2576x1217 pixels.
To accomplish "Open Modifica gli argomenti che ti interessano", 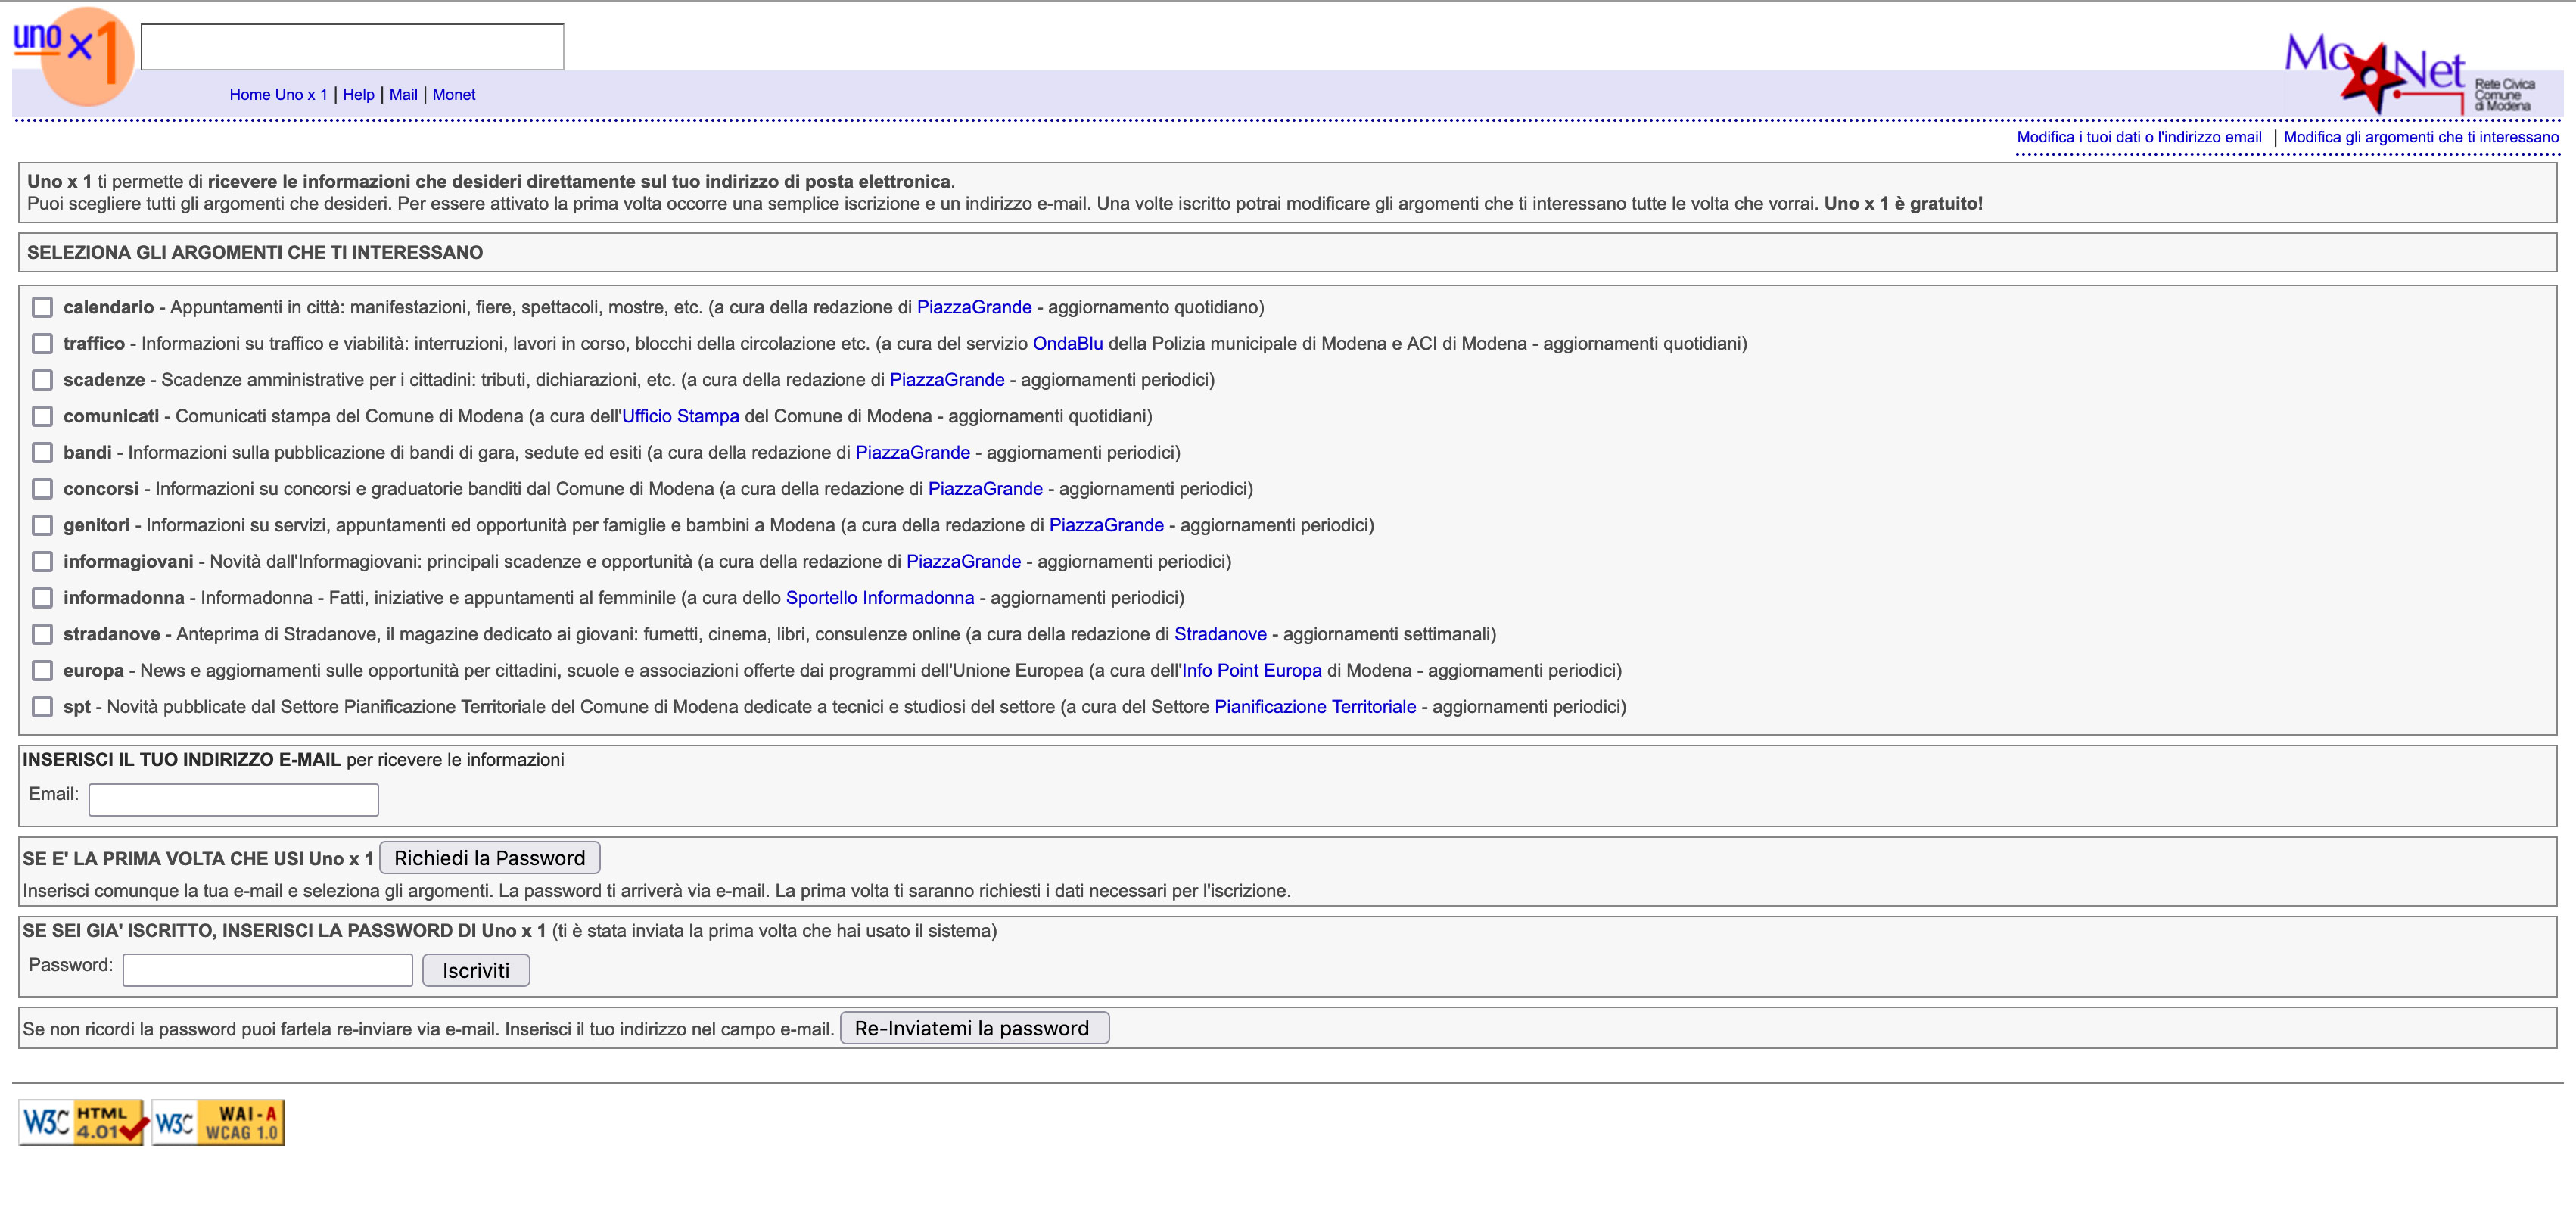I will tap(2420, 137).
